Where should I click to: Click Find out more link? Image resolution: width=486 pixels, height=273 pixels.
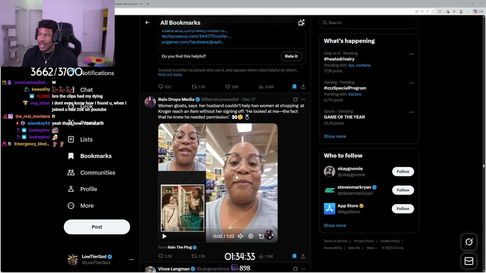point(170,75)
